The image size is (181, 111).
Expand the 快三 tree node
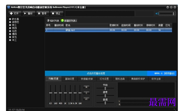10,25
